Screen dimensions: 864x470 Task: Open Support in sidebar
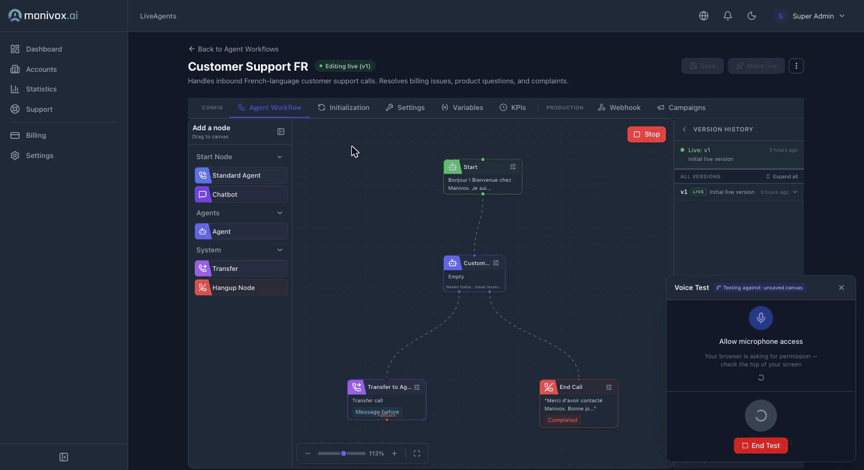coord(64,109)
